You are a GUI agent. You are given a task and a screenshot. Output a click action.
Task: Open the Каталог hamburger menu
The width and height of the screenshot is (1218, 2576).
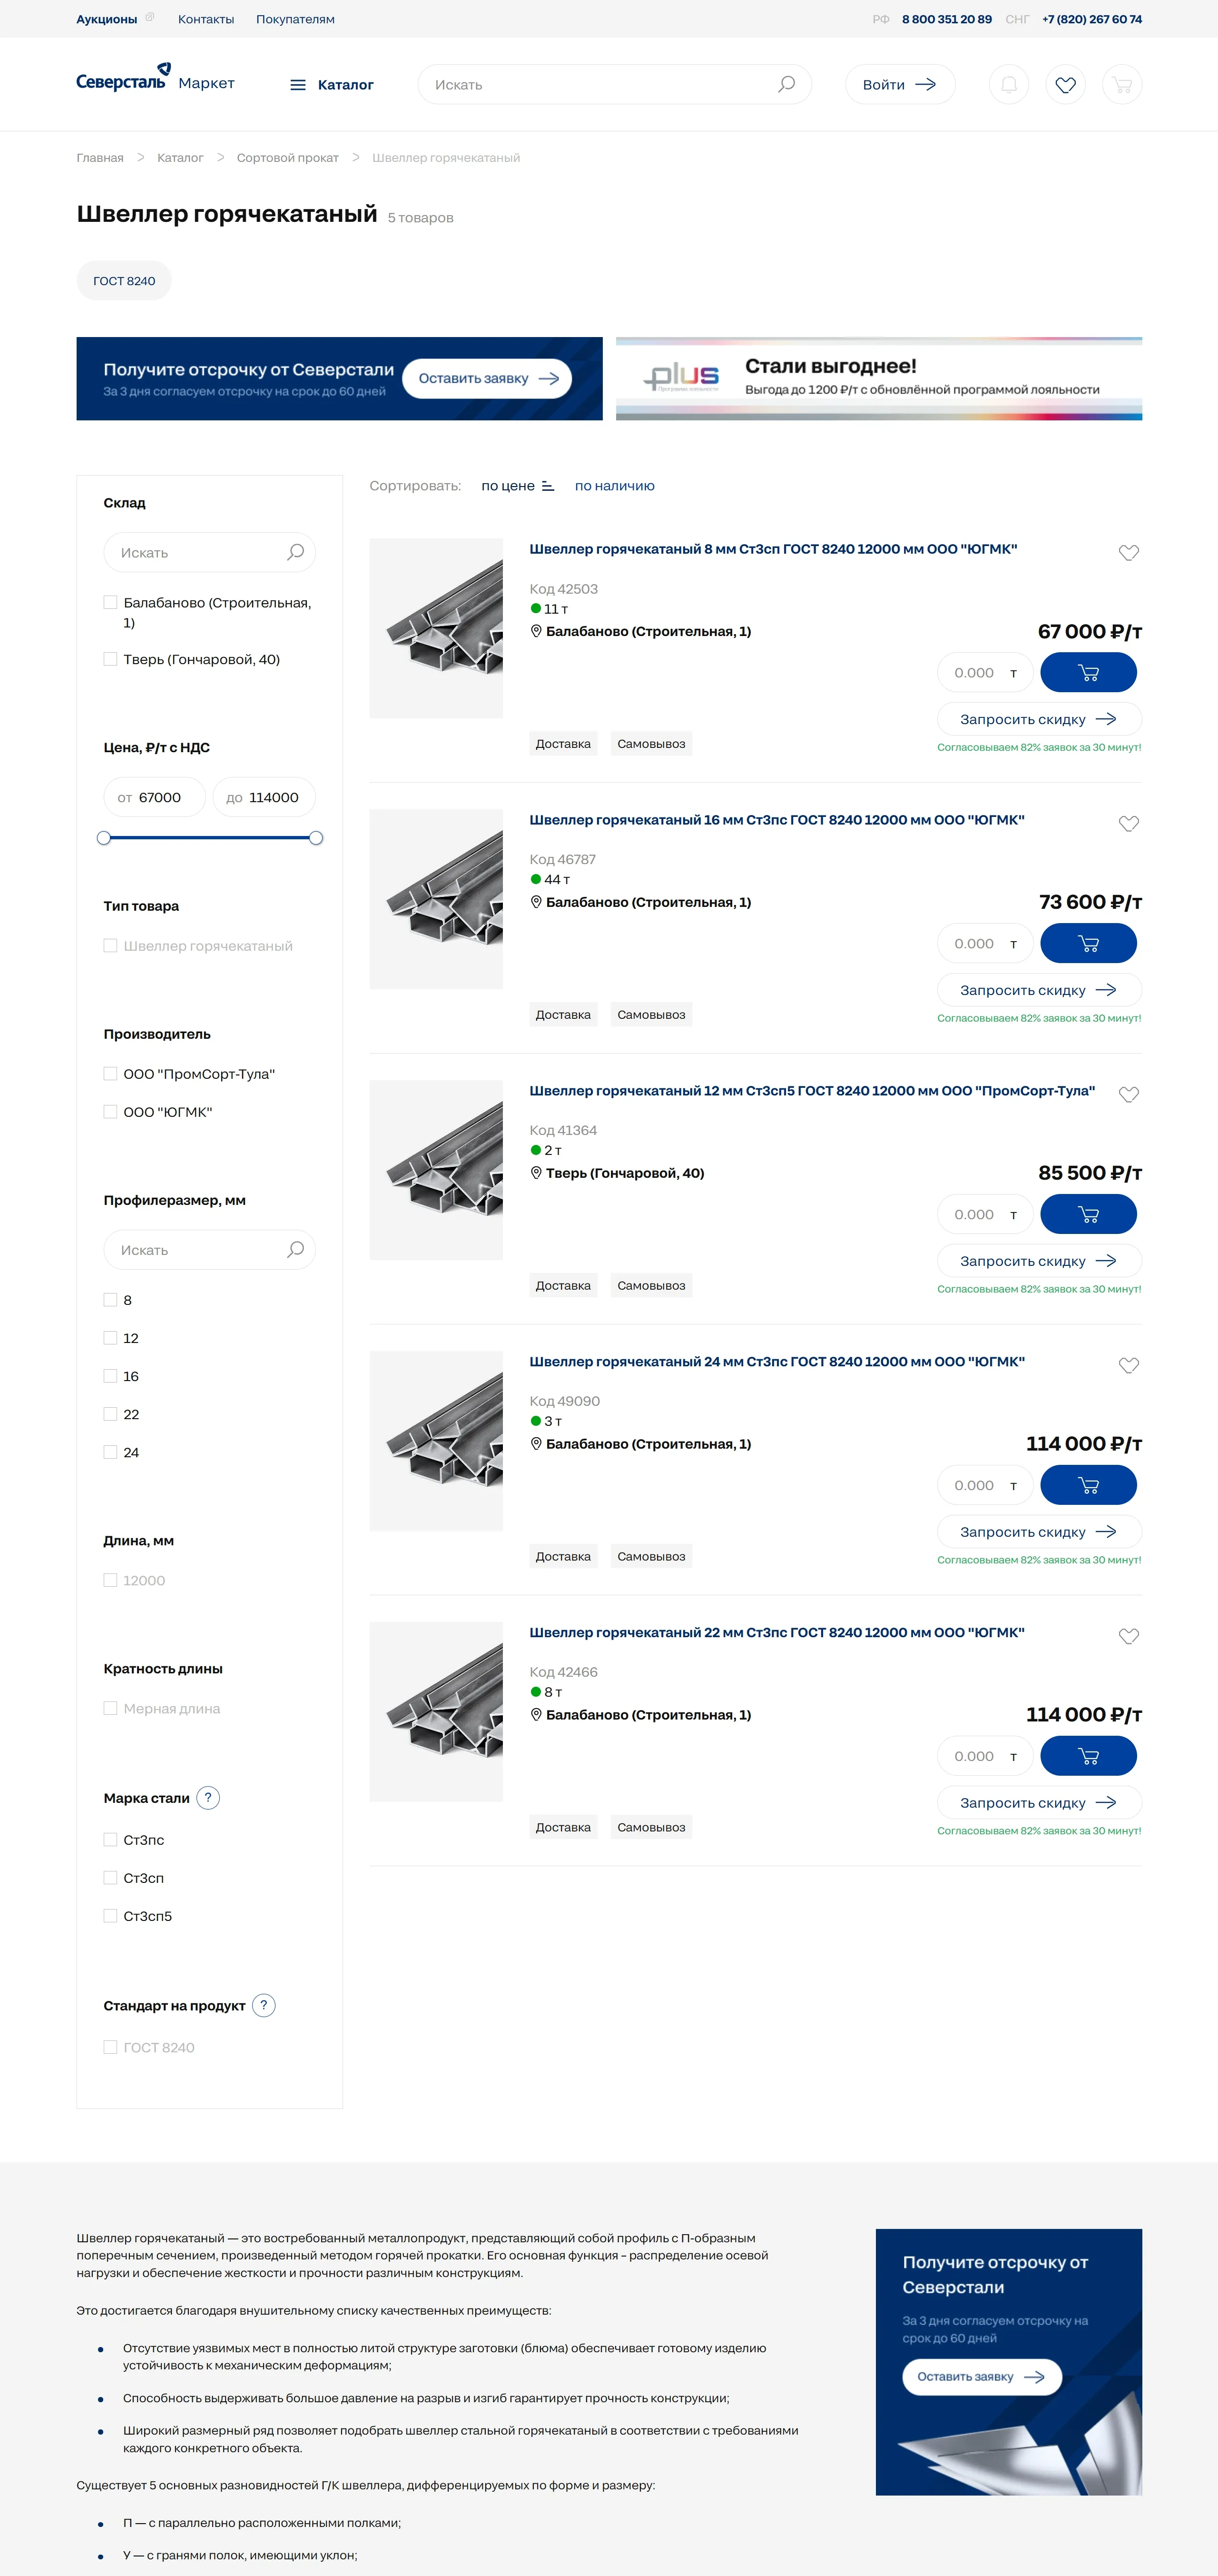coord(332,85)
